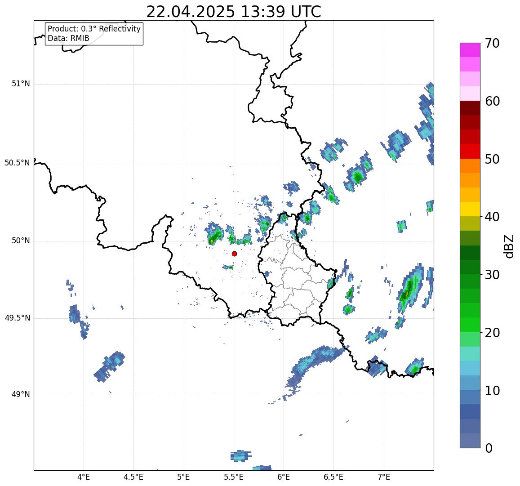Click the 4.5°E longitude label
The image size is (520, 486).
133,477
